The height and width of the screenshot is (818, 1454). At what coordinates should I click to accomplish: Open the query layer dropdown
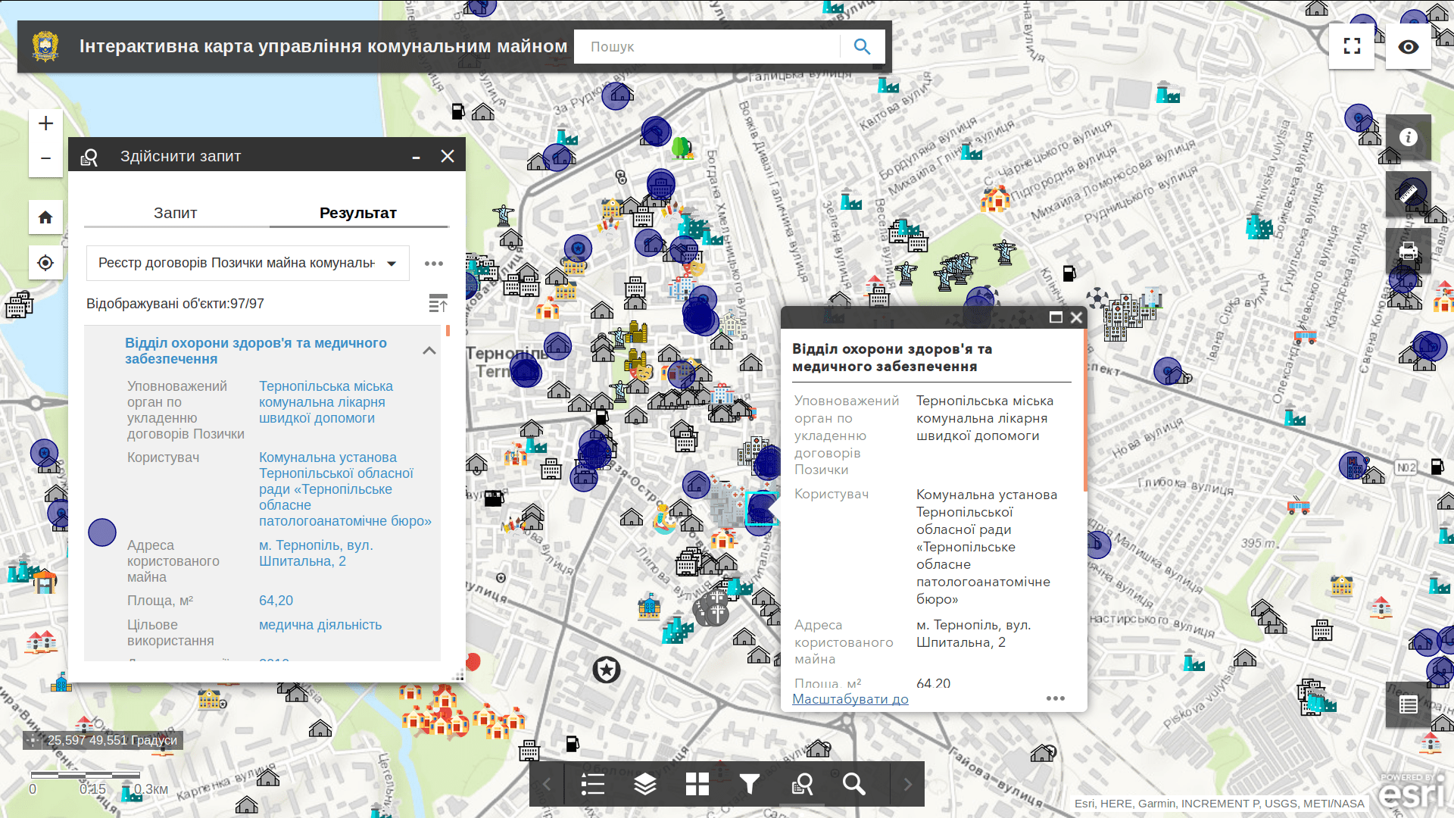coord(392,263)
